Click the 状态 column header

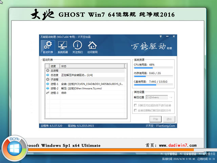pyautogui.click(x=92, y=66)
